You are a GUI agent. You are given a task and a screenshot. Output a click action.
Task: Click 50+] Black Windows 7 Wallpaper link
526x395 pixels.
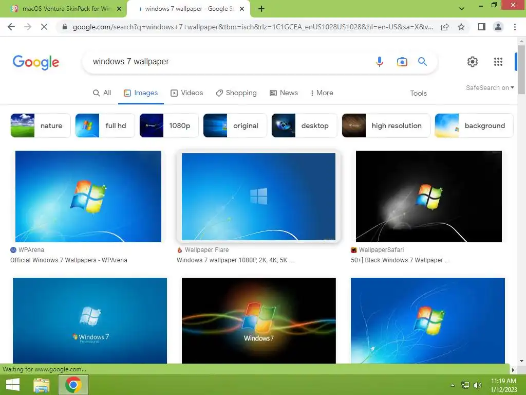pyautogui.click(x=400, y=260)
